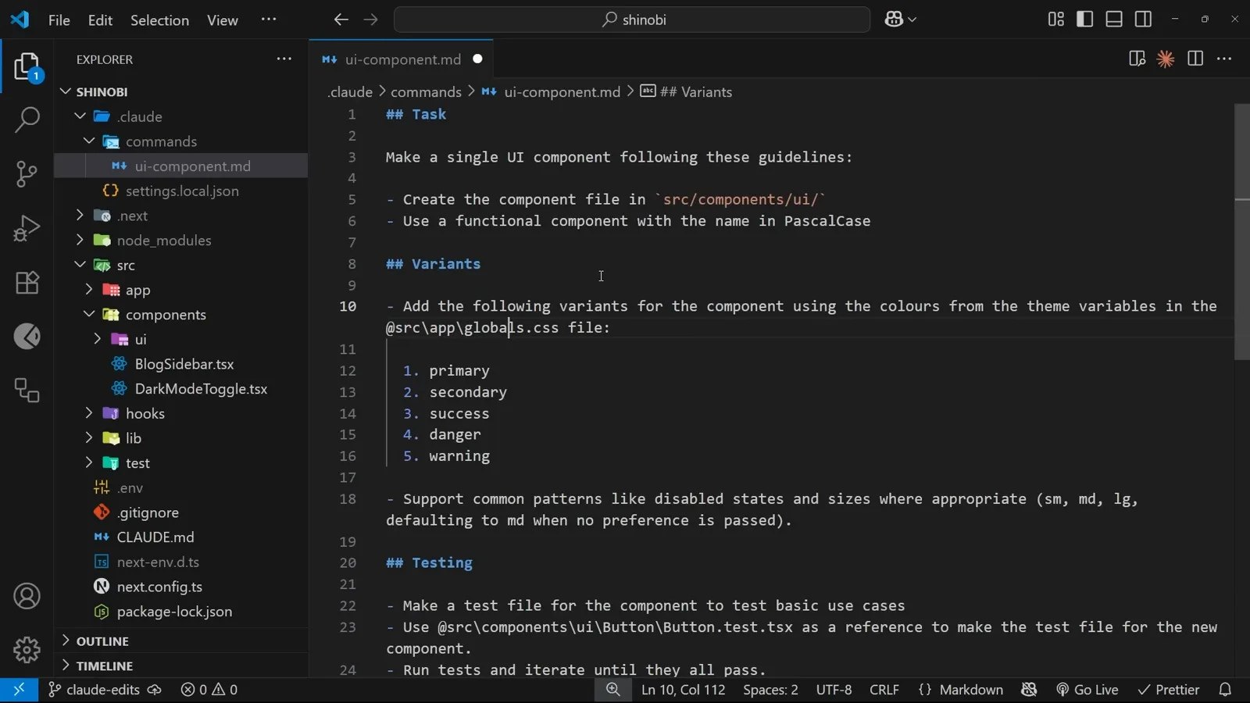Open Markdown preview to the side
The image size is (1250, 703).
point(1137,59)
